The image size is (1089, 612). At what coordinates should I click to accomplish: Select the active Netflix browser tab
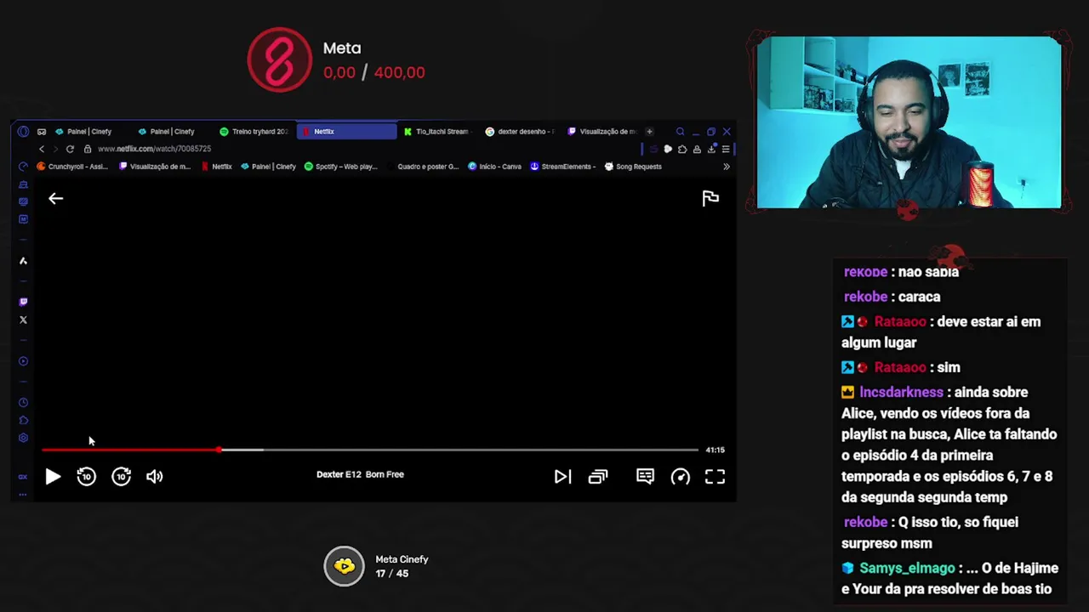pos(346,132)
